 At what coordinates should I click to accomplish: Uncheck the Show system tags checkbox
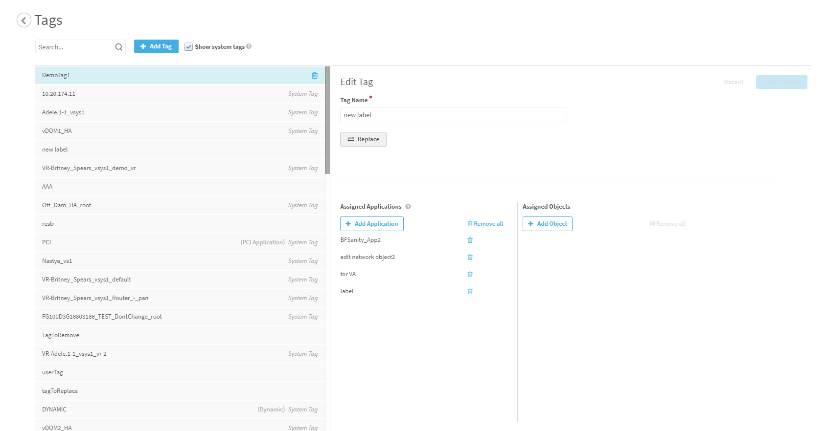(x=188, y=47)
